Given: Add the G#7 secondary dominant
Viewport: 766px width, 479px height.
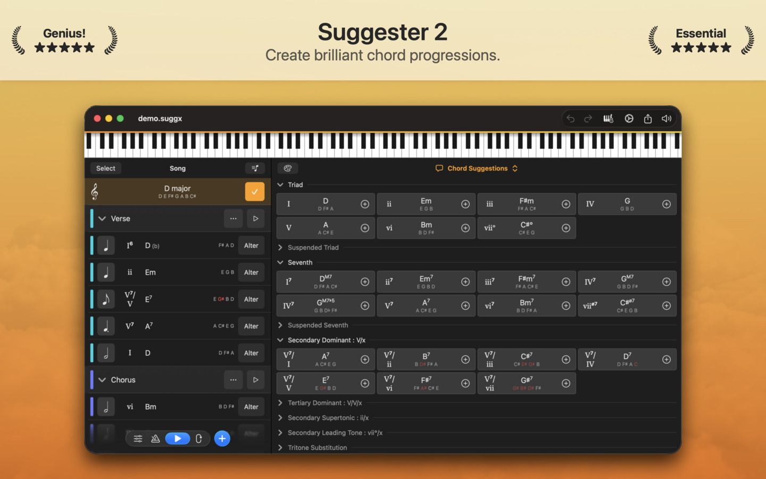Looking at the screenshot, I should click(x=566, y=383).
